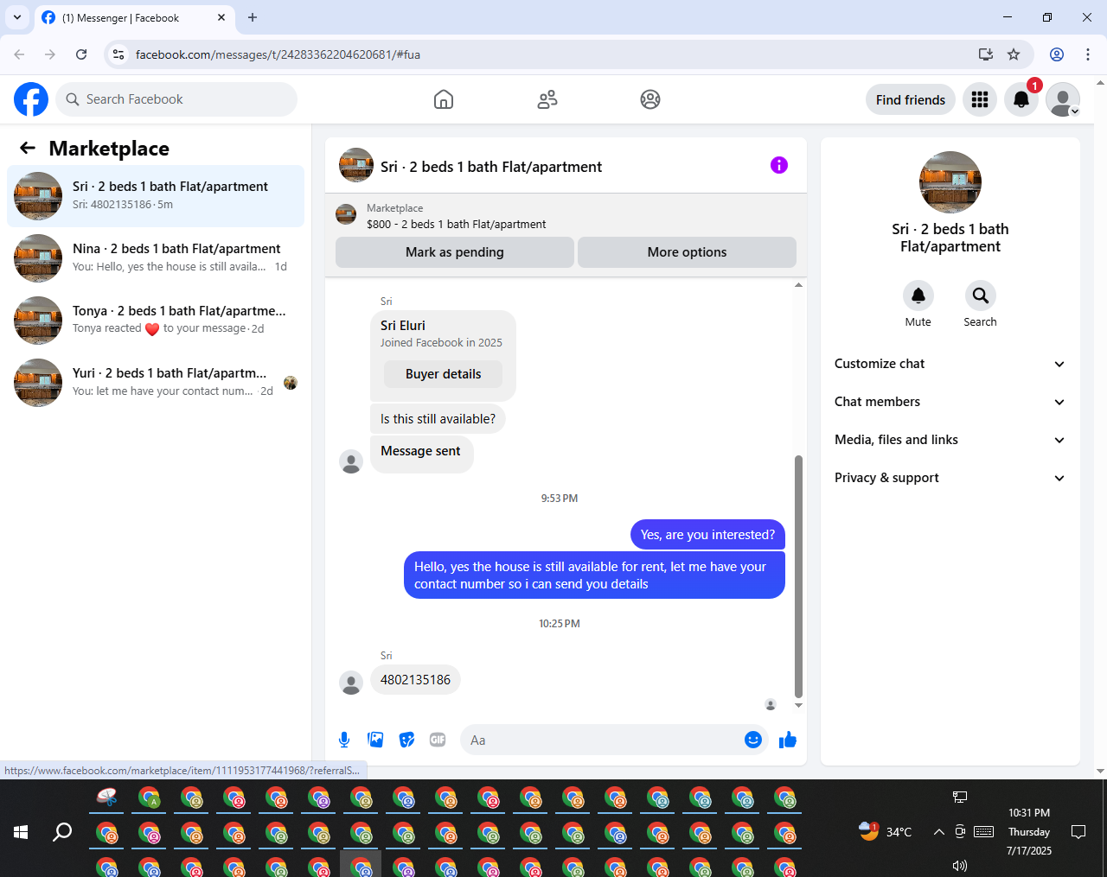Expand the Customize chat section
1107x877 pixels.
click(x=950, y=364)
